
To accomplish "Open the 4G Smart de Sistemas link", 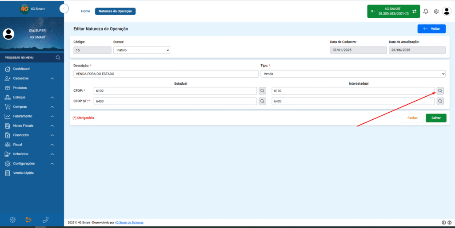I will (129, 223).
